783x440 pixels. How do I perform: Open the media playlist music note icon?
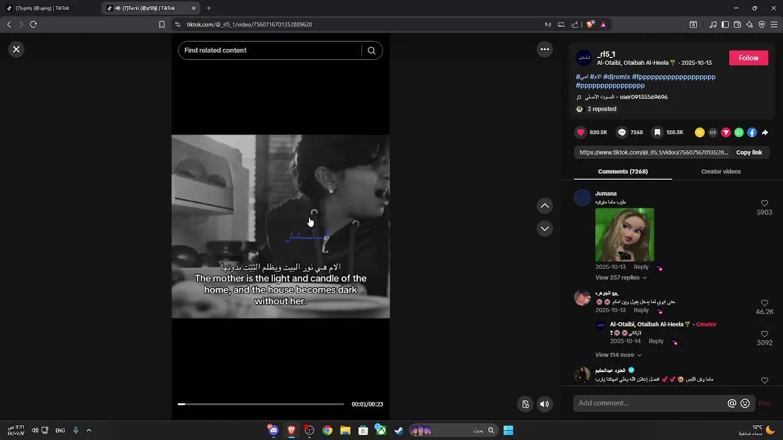click(713, 24)
